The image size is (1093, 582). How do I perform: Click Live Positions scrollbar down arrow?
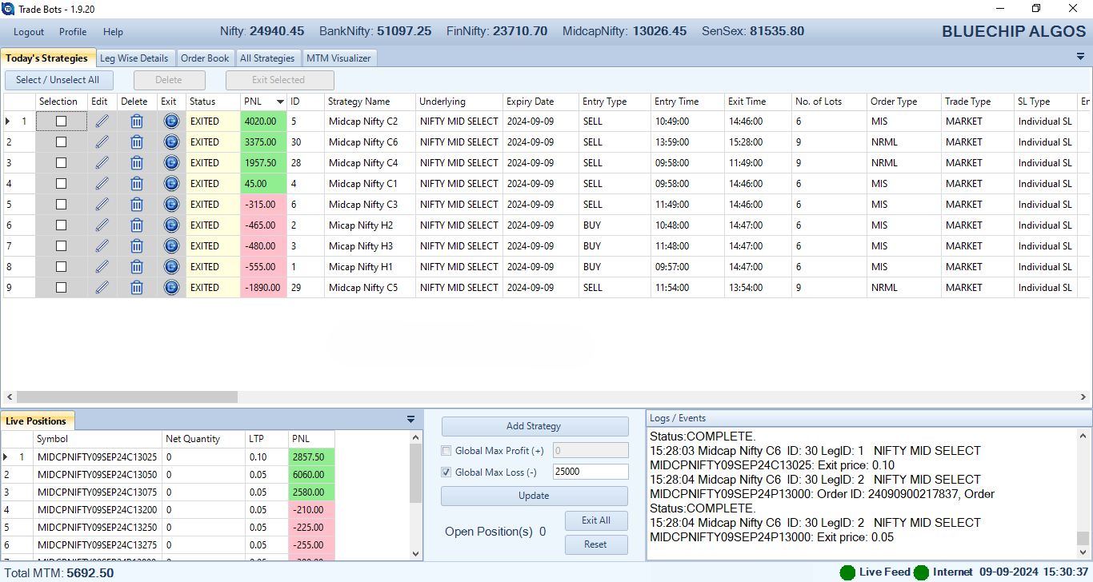(x=415, y=554)
